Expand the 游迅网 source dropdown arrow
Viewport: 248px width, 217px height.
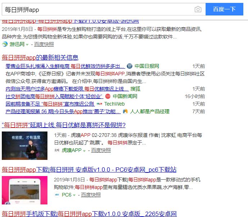[27, 45]
